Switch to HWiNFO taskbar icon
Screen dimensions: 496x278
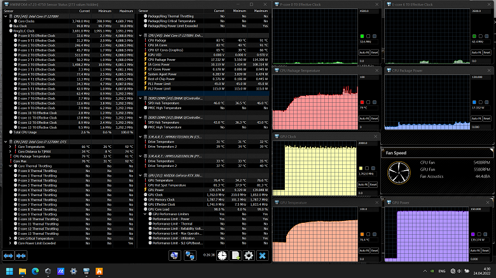(x=86, y=271)
